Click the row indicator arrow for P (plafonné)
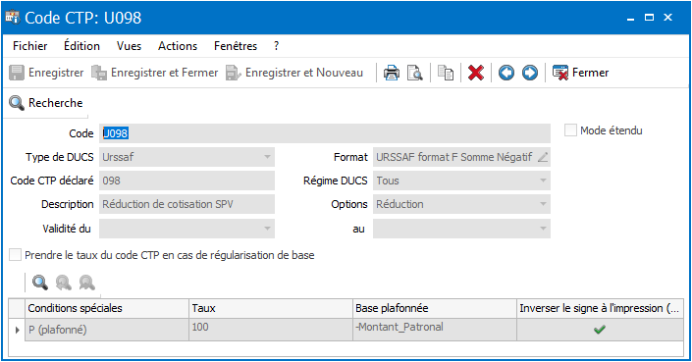692x362 pixels. (18, 330)
